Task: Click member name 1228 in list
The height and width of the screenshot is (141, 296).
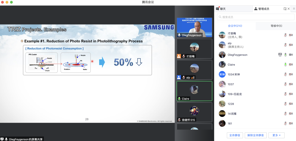Action: (x=231, y=104)
